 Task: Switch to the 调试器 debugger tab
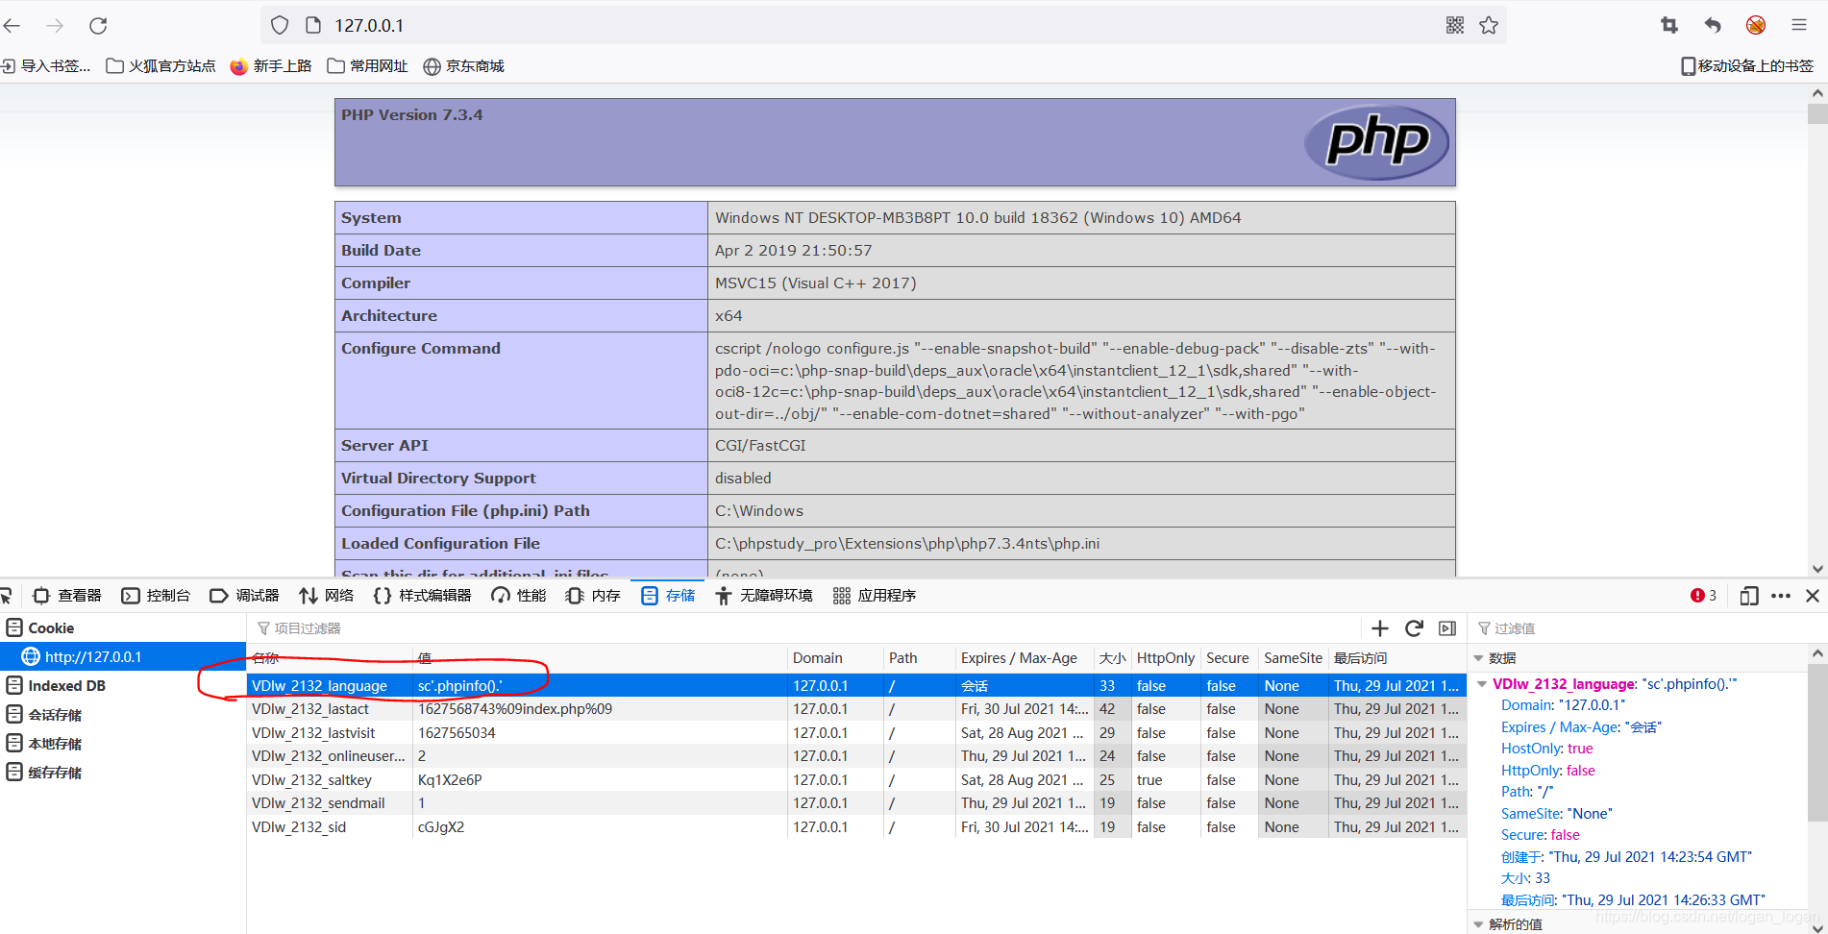click(245, 596)
